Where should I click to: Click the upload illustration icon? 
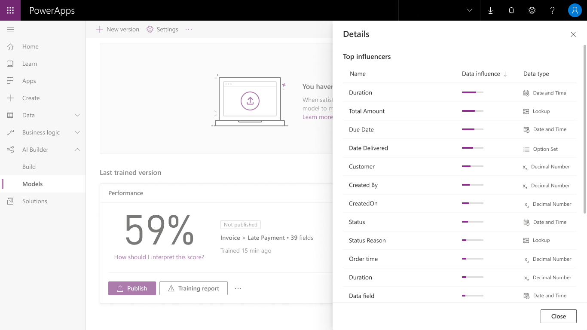pyautogui.click(x=250, y=101)
